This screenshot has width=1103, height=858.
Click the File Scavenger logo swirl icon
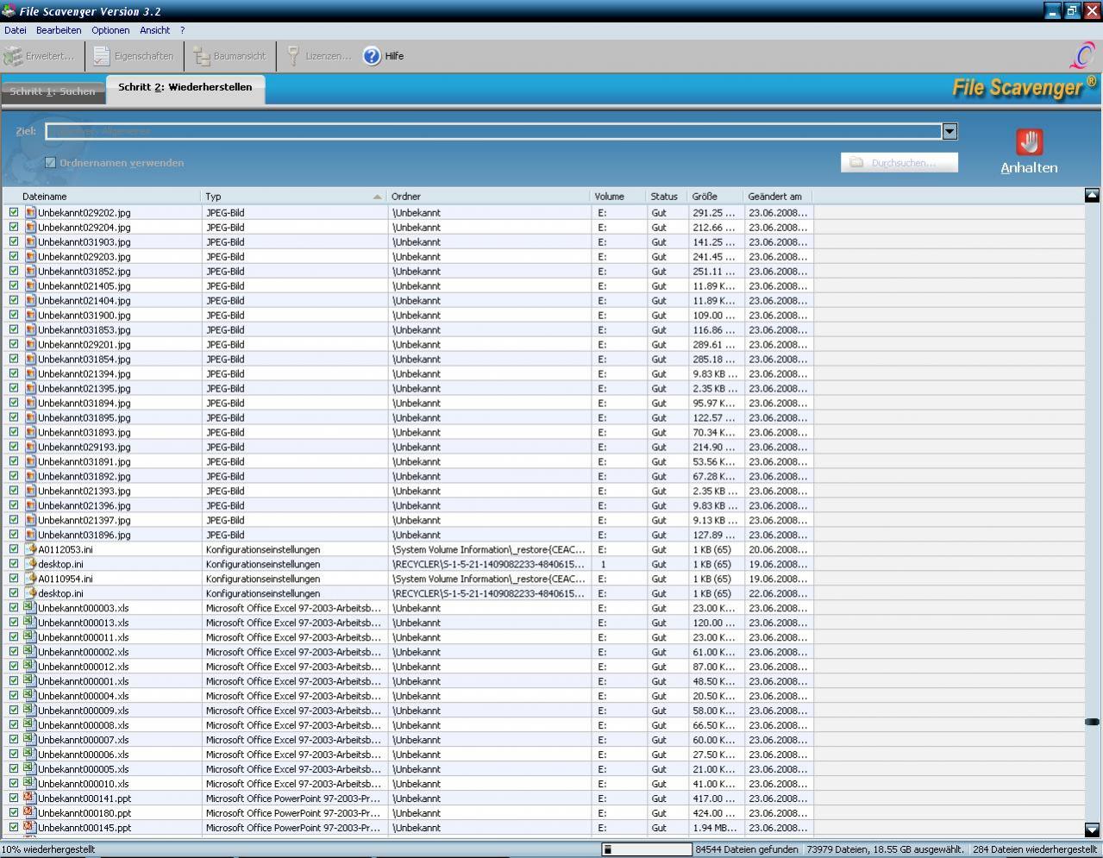click(x=1081, y=56)
